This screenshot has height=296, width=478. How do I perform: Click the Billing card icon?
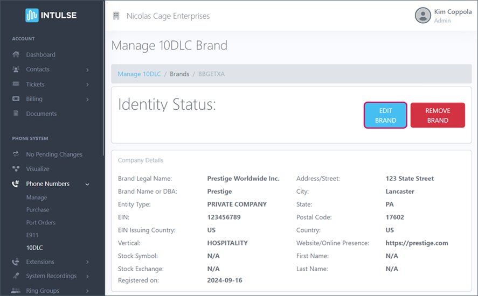[16, 99]
